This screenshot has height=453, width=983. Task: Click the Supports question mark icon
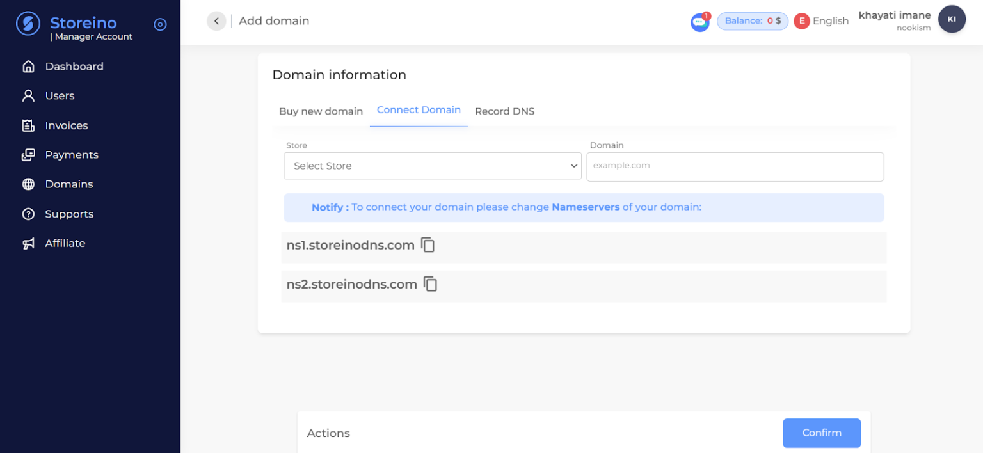(x=28, y=214)
